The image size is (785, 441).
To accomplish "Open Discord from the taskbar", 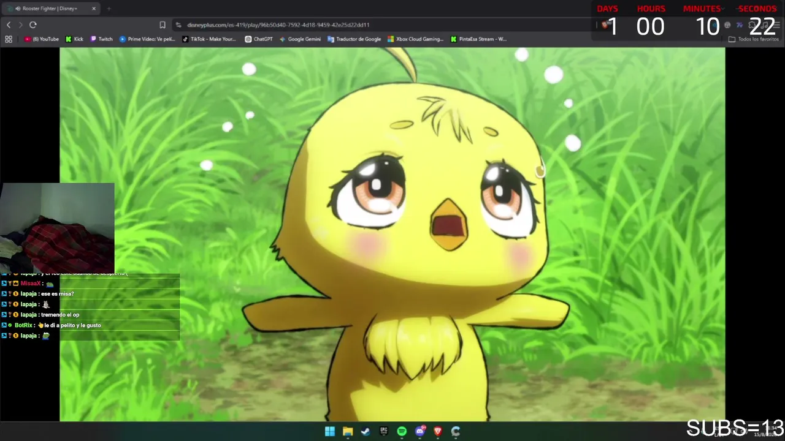I will pyautogui.click(x=420, y=431).
